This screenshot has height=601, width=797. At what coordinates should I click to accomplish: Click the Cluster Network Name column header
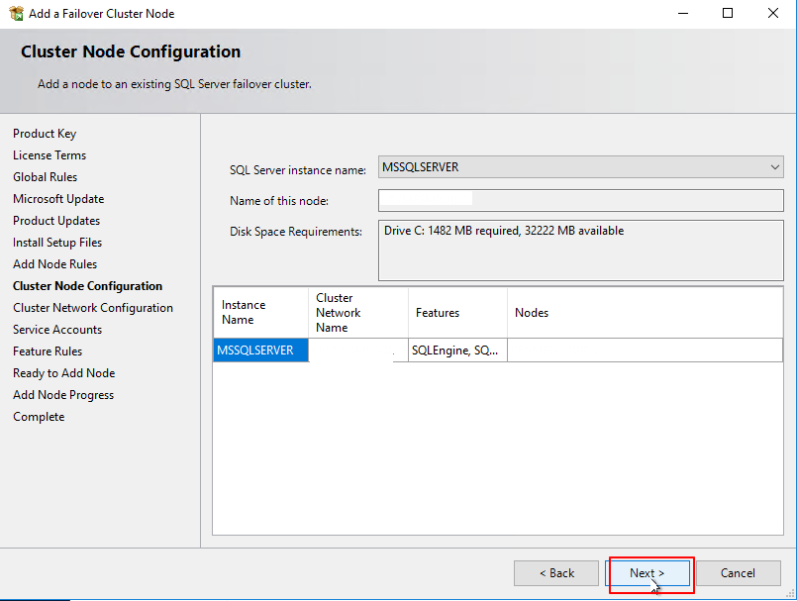pos(357,312)
